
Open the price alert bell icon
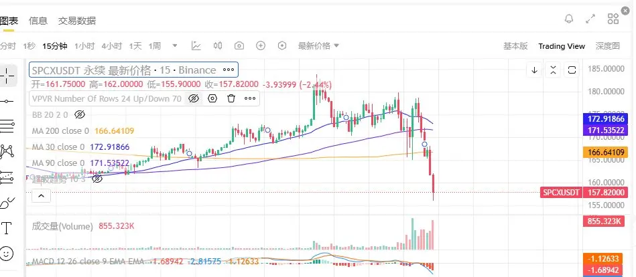569,19
